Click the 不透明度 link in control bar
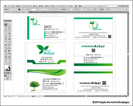Image resolution: width=133 pixels, height=106 pixels. click(63, 9)
